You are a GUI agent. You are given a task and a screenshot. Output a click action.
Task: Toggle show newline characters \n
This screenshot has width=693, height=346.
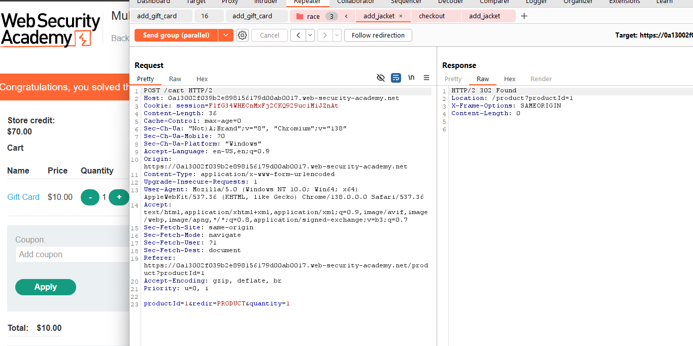[x=411, y=78]
